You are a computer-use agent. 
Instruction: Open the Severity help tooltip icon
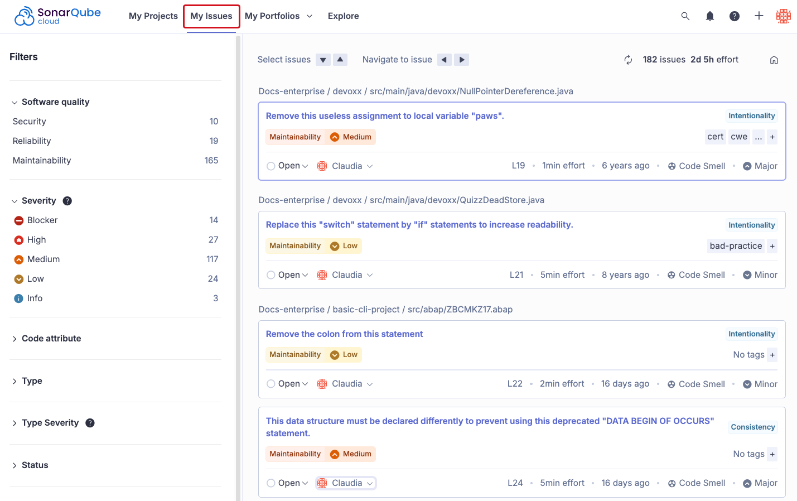click(x=67, y=201)
